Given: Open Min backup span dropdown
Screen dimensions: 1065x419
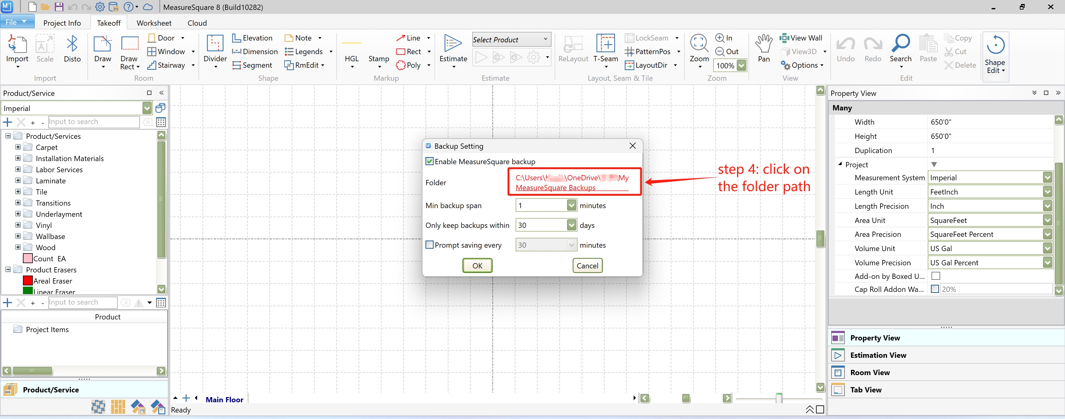Looking at the screenshot, I should click(571, 205).
